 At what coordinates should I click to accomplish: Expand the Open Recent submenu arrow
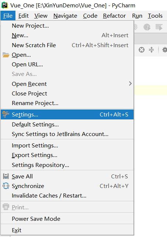coord(130,84)
